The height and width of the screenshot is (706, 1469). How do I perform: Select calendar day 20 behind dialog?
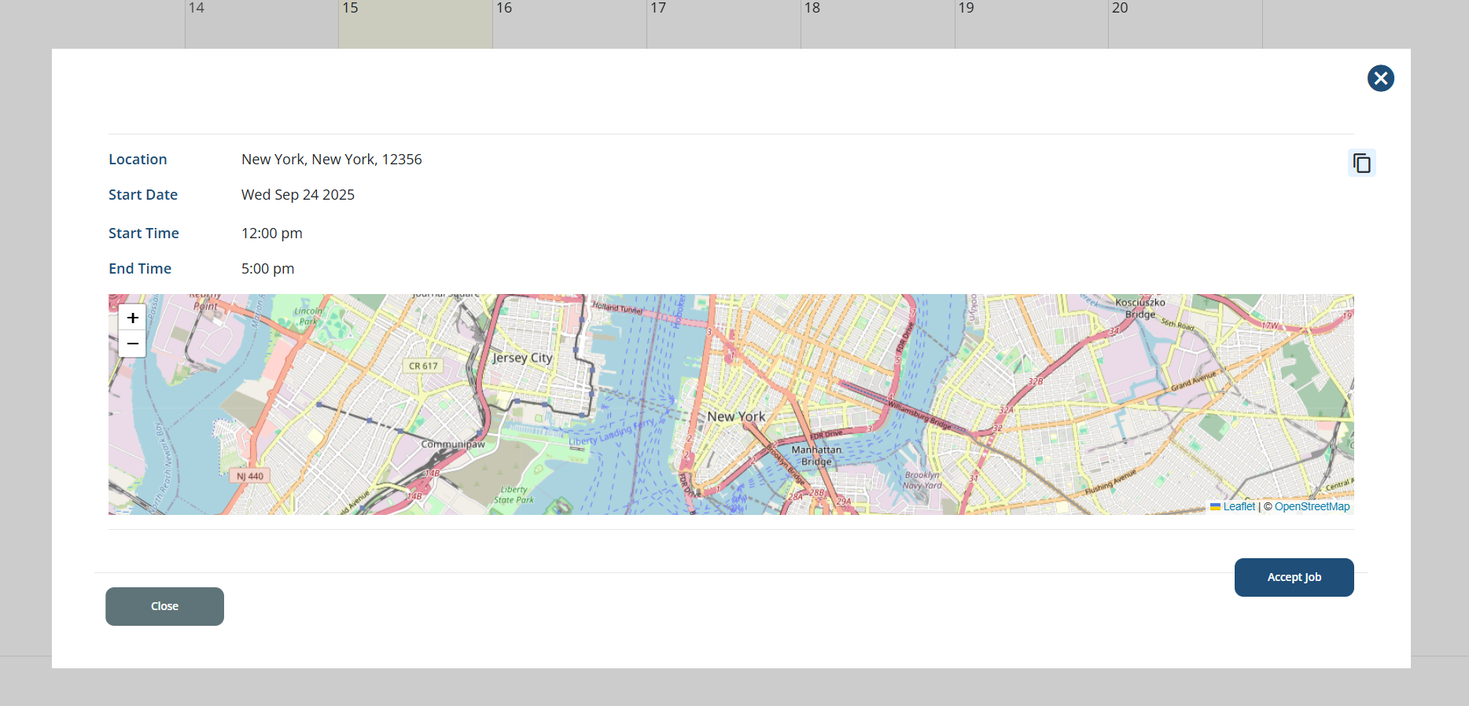pos(1185,24)
